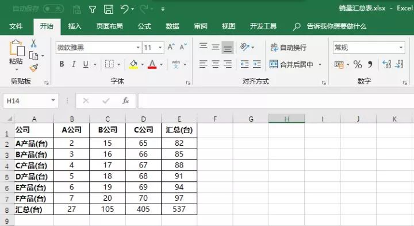Viewport: 414px width, 226px height.
Task: Click the Comma Style icon
Action: (x=370, y=64)
